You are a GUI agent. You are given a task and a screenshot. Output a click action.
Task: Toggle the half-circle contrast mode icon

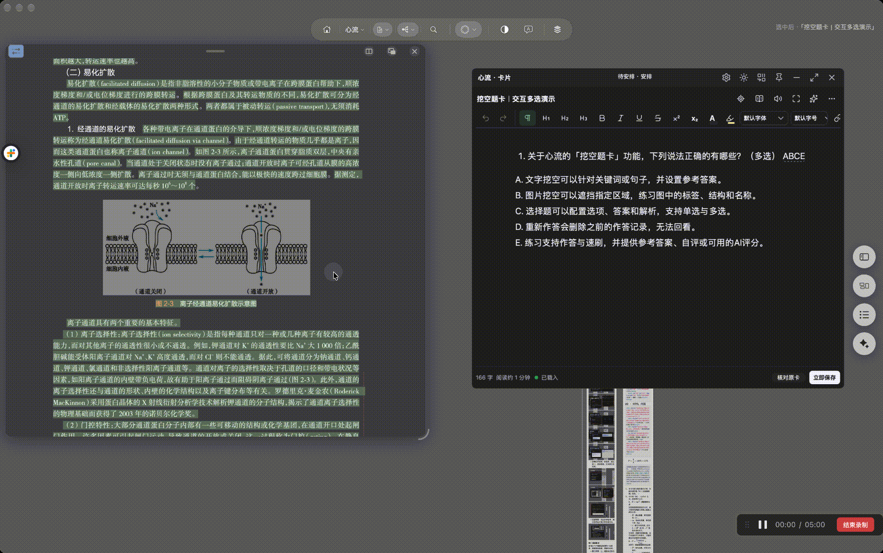tap(505, 30)
